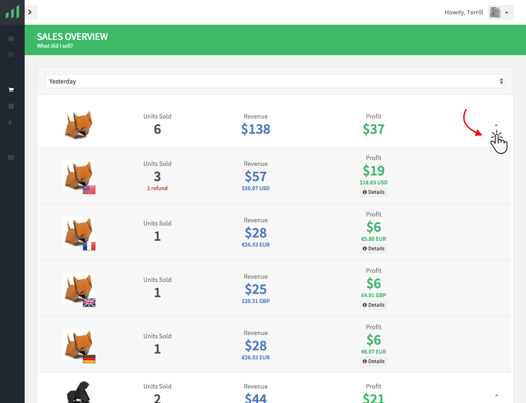Screen dimensions: 526x403
Task: Click the "€6.07 EUR" profit text
Action: point(374,352)
